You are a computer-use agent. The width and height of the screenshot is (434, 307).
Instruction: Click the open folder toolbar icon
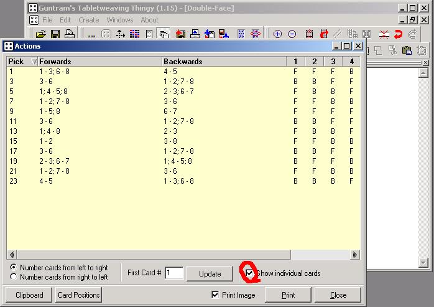click(40, 34)
